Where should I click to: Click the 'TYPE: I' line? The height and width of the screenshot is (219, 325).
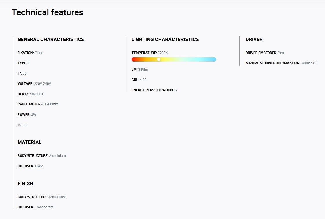pyautogui.click(x=23, y=63)
